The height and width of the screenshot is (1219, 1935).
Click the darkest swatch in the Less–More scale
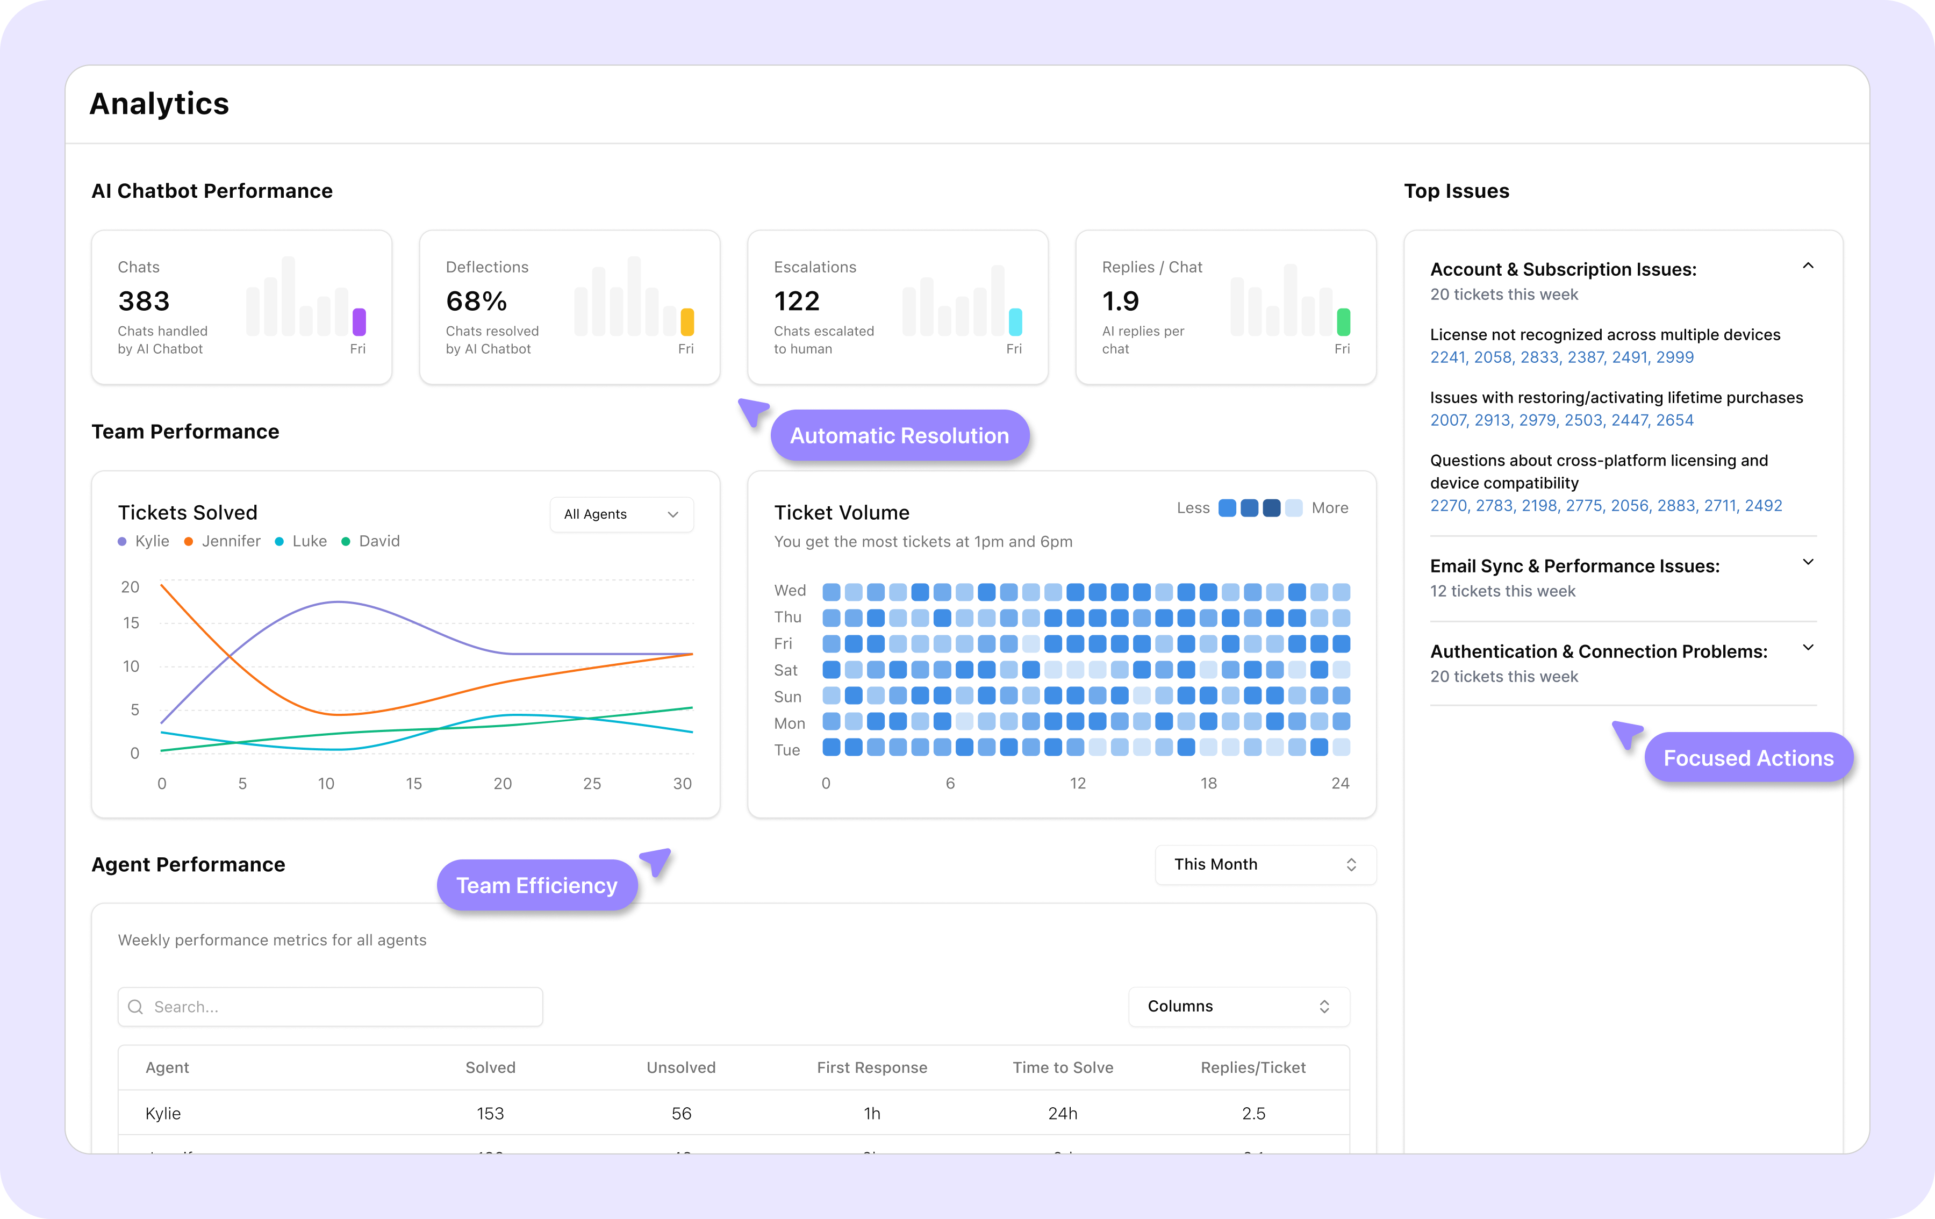coord(1271,508)
